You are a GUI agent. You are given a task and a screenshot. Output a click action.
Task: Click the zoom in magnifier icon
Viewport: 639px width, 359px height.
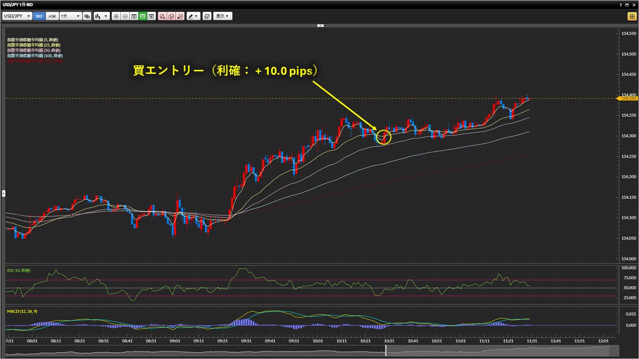116,16
